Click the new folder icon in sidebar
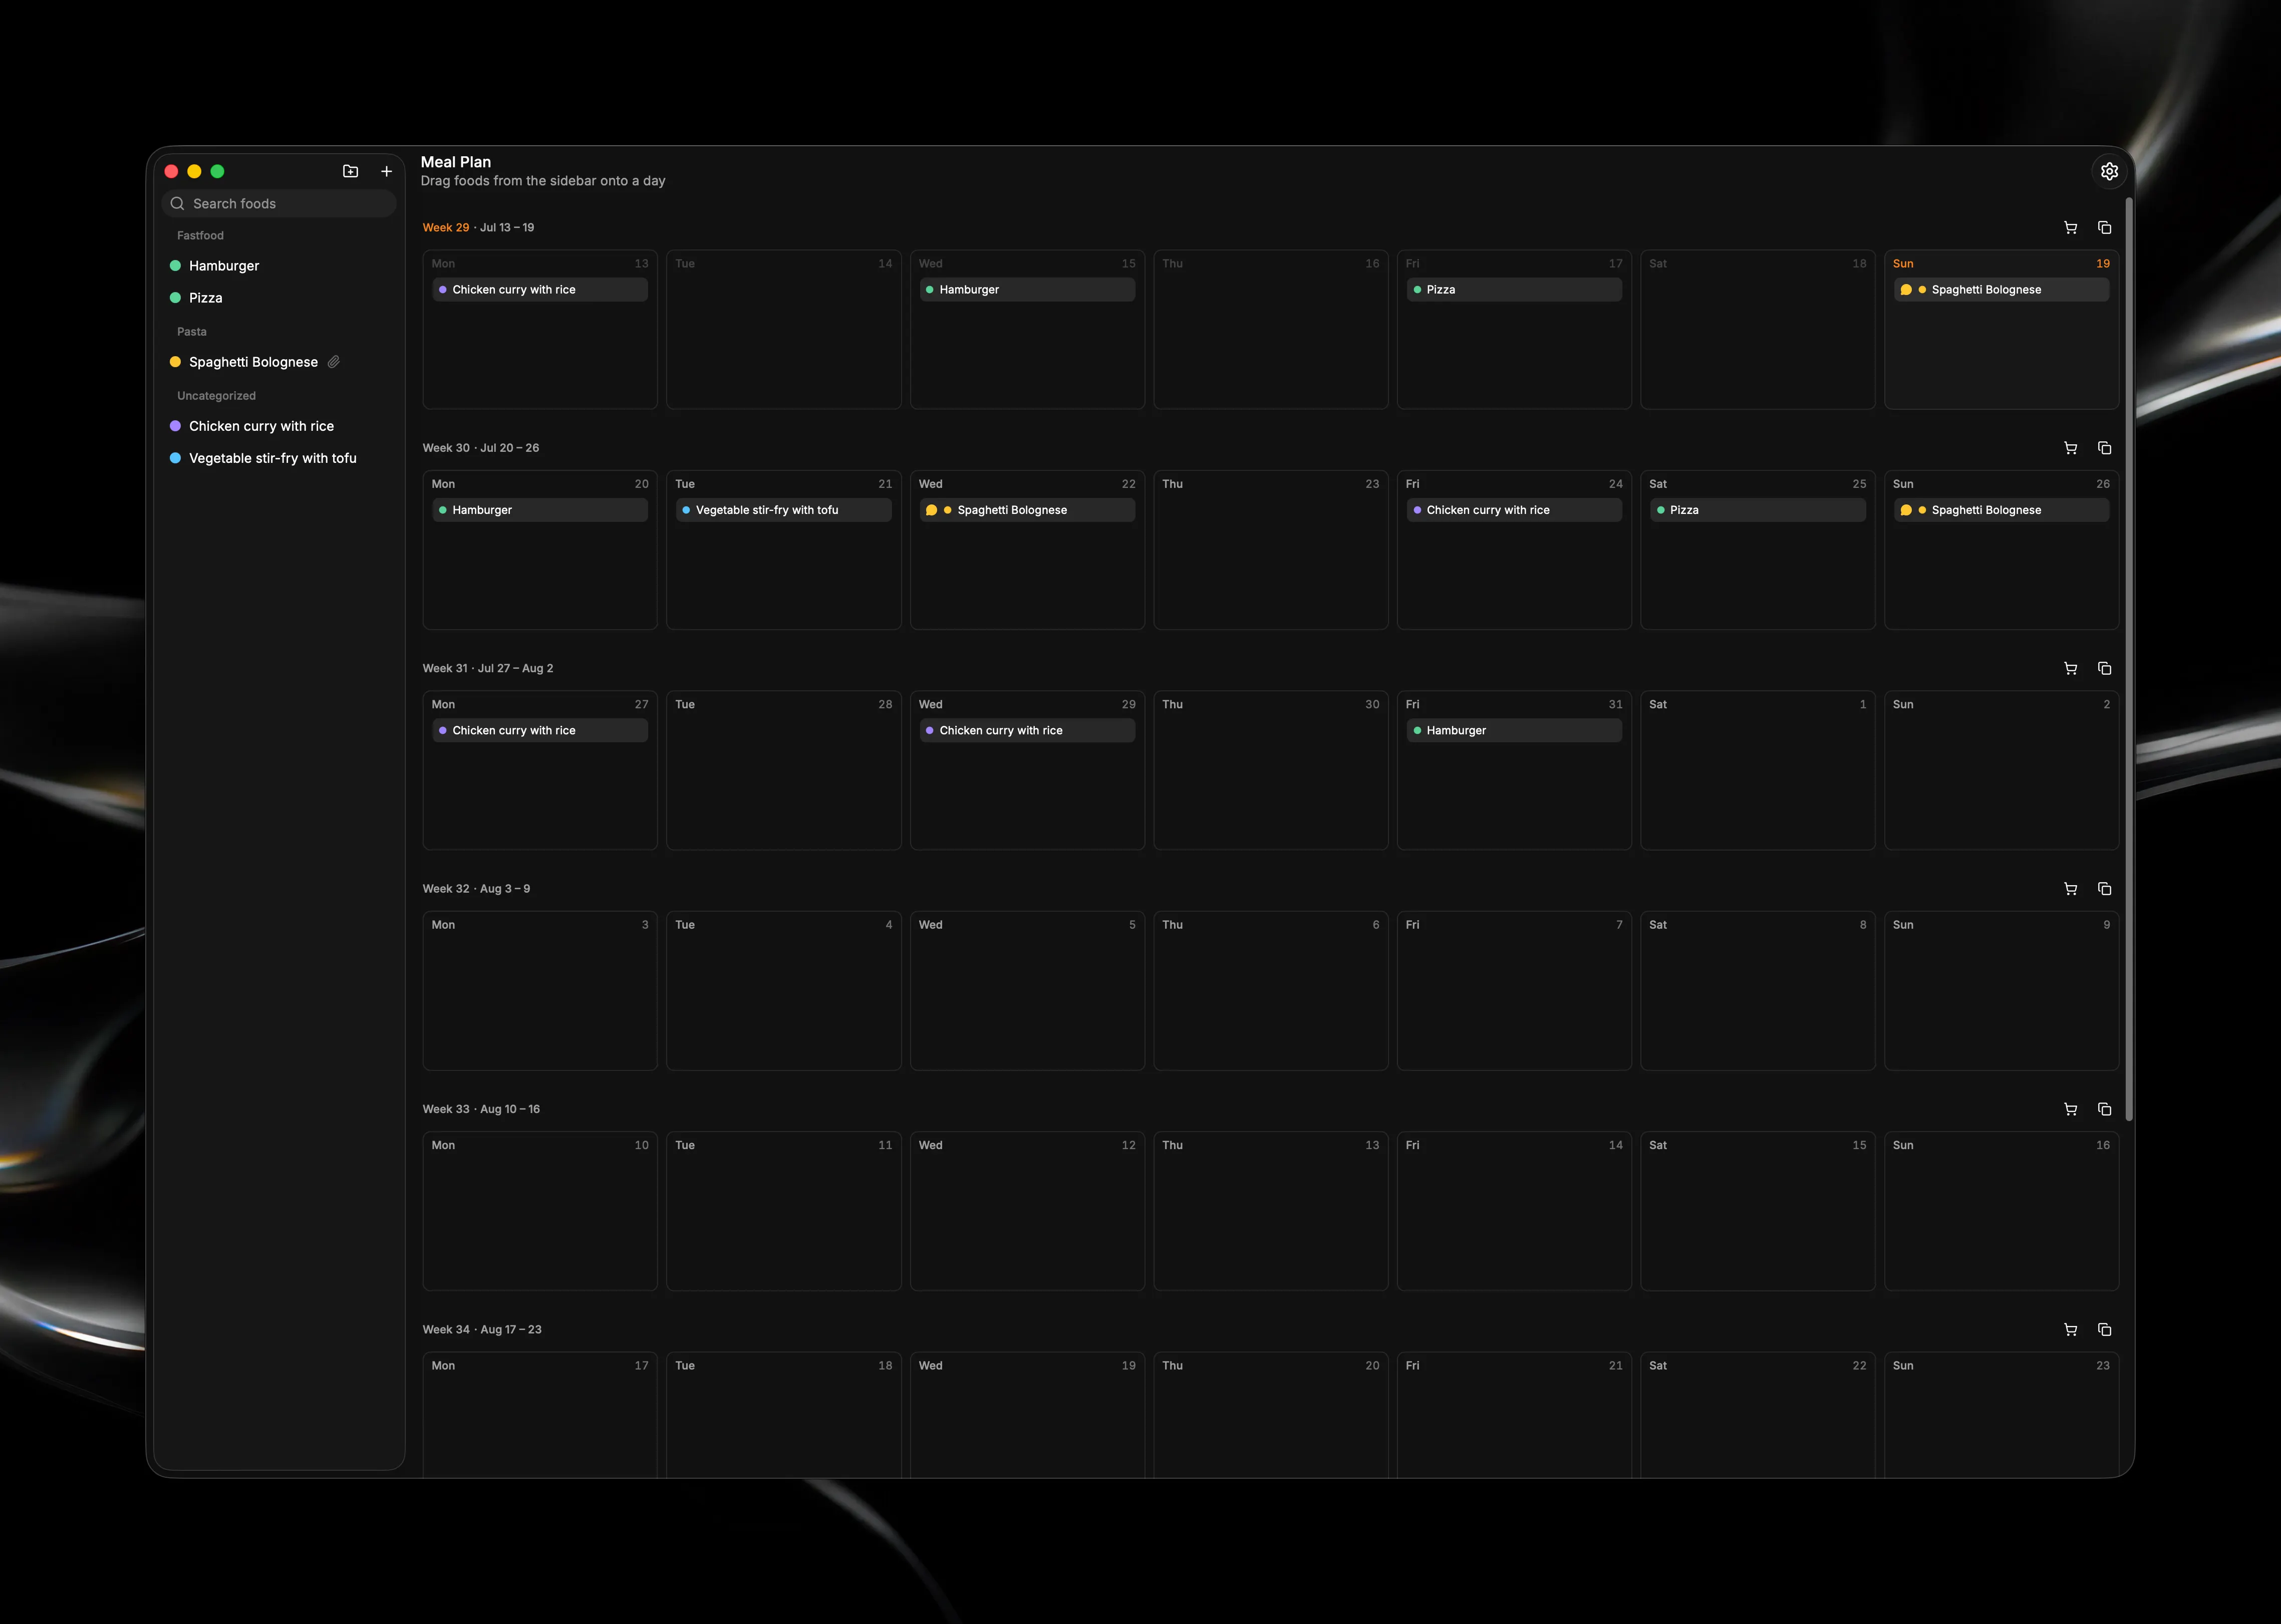 tap(350, 171)
